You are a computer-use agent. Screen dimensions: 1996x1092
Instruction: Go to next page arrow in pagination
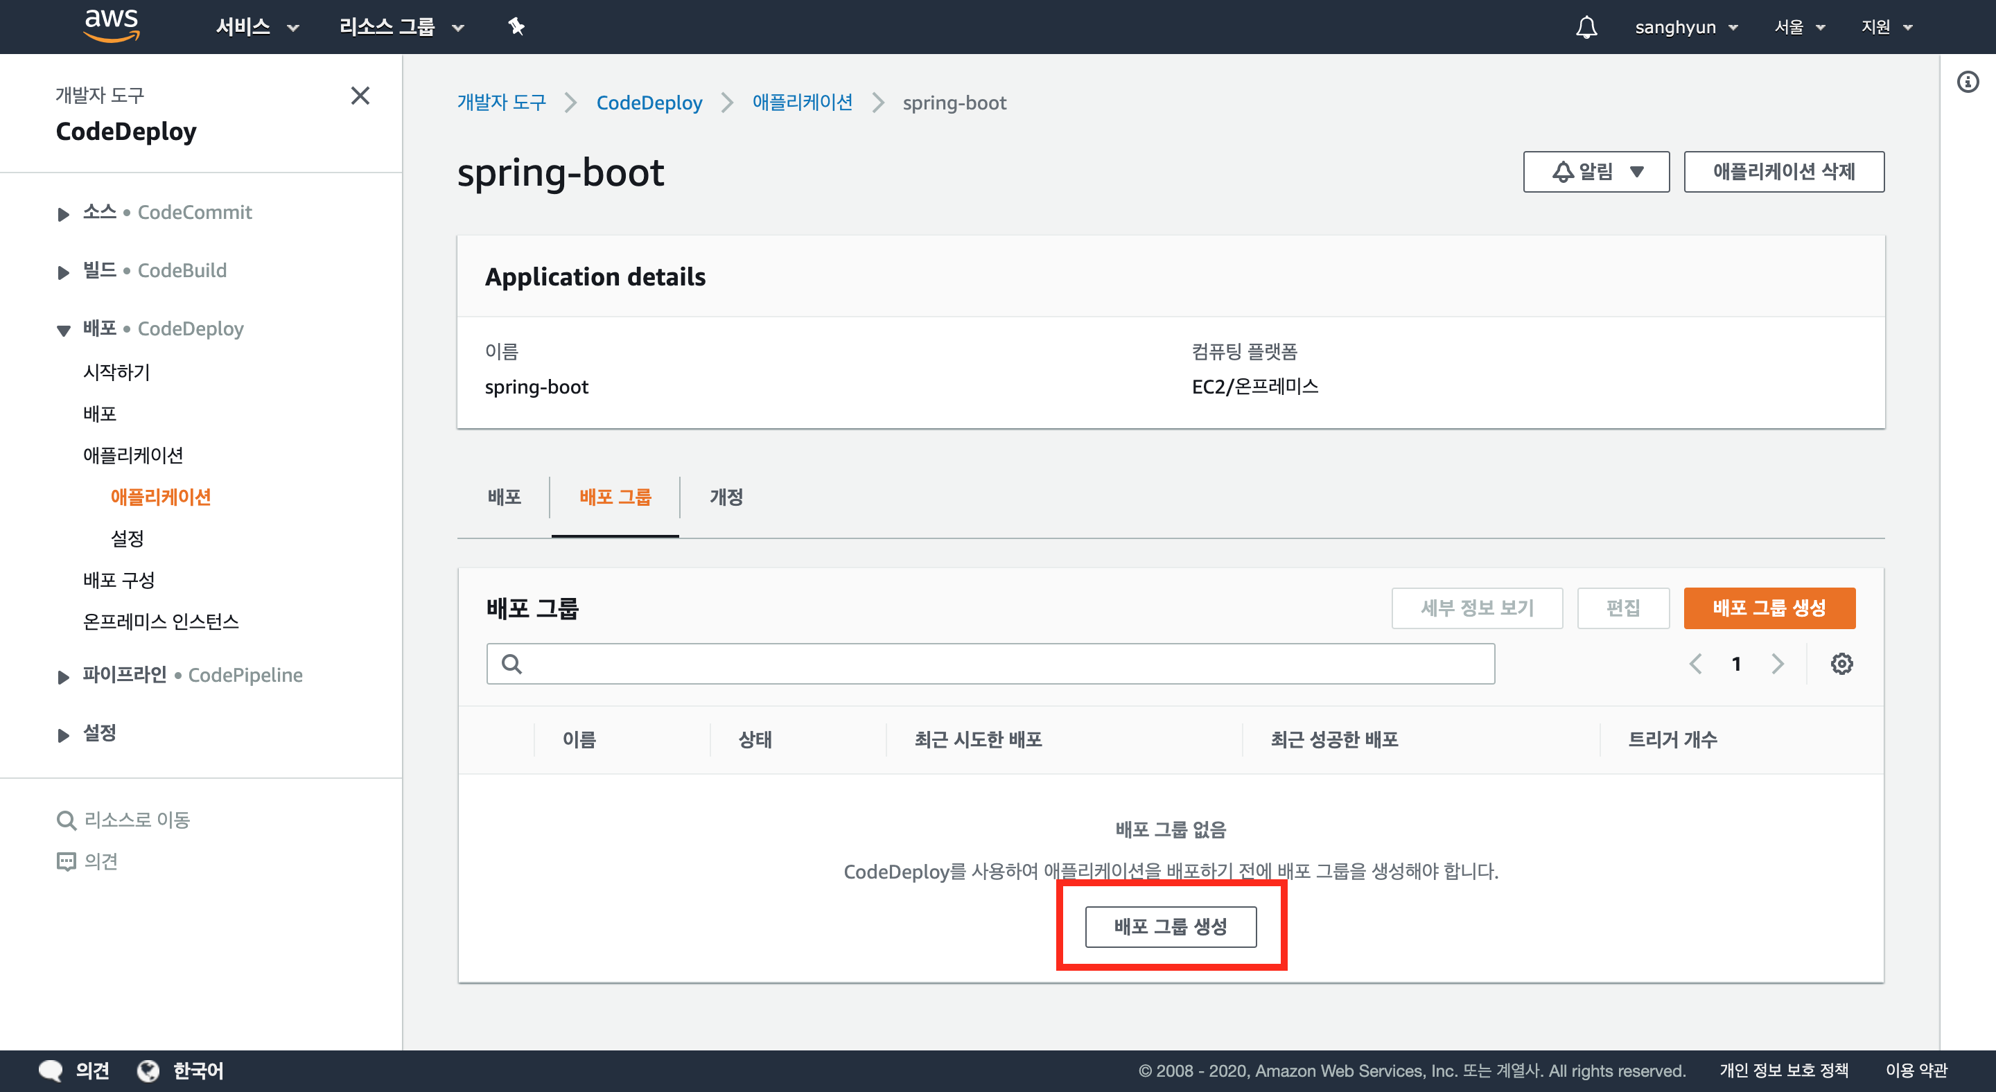click(x=1778, y=664)
